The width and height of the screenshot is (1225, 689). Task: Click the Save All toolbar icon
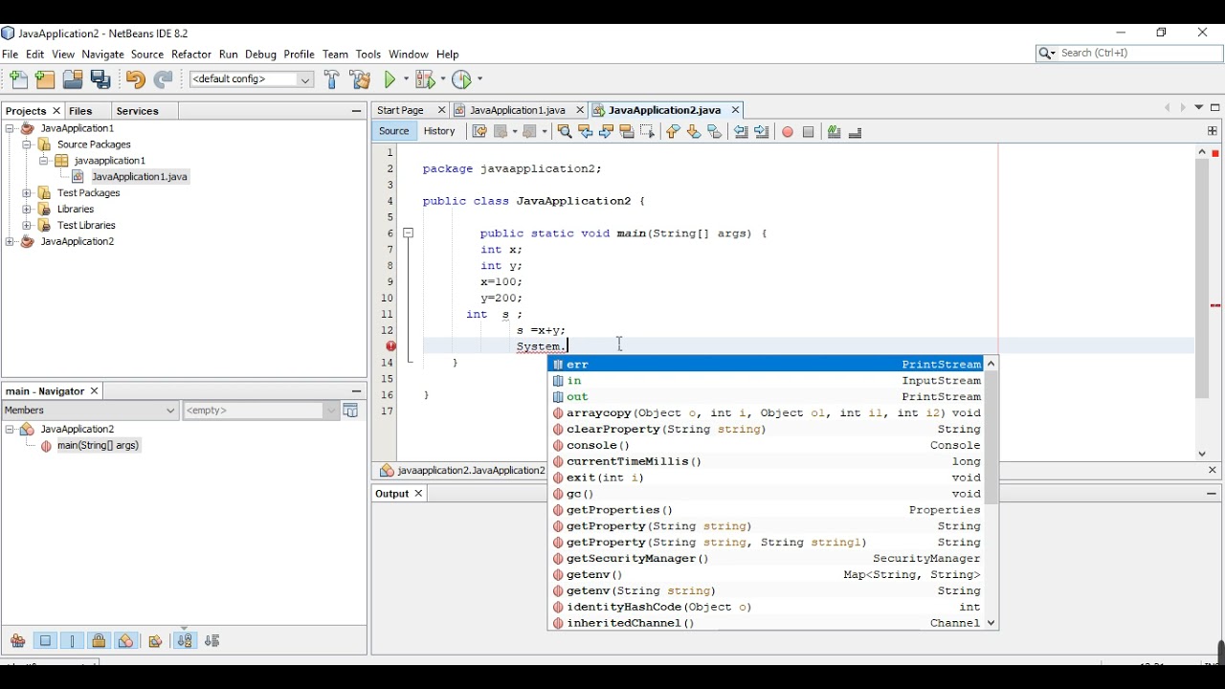(101, 80)
